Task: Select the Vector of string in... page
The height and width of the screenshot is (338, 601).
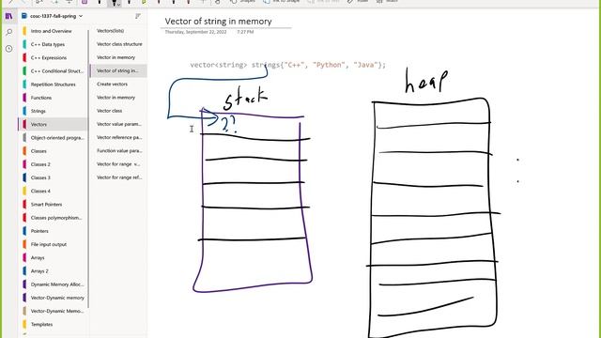Action: coord(118,71)
